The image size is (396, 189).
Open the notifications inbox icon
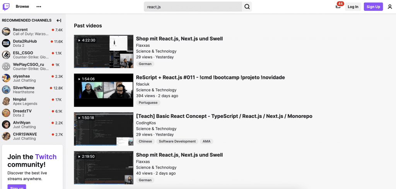(338, 7)
